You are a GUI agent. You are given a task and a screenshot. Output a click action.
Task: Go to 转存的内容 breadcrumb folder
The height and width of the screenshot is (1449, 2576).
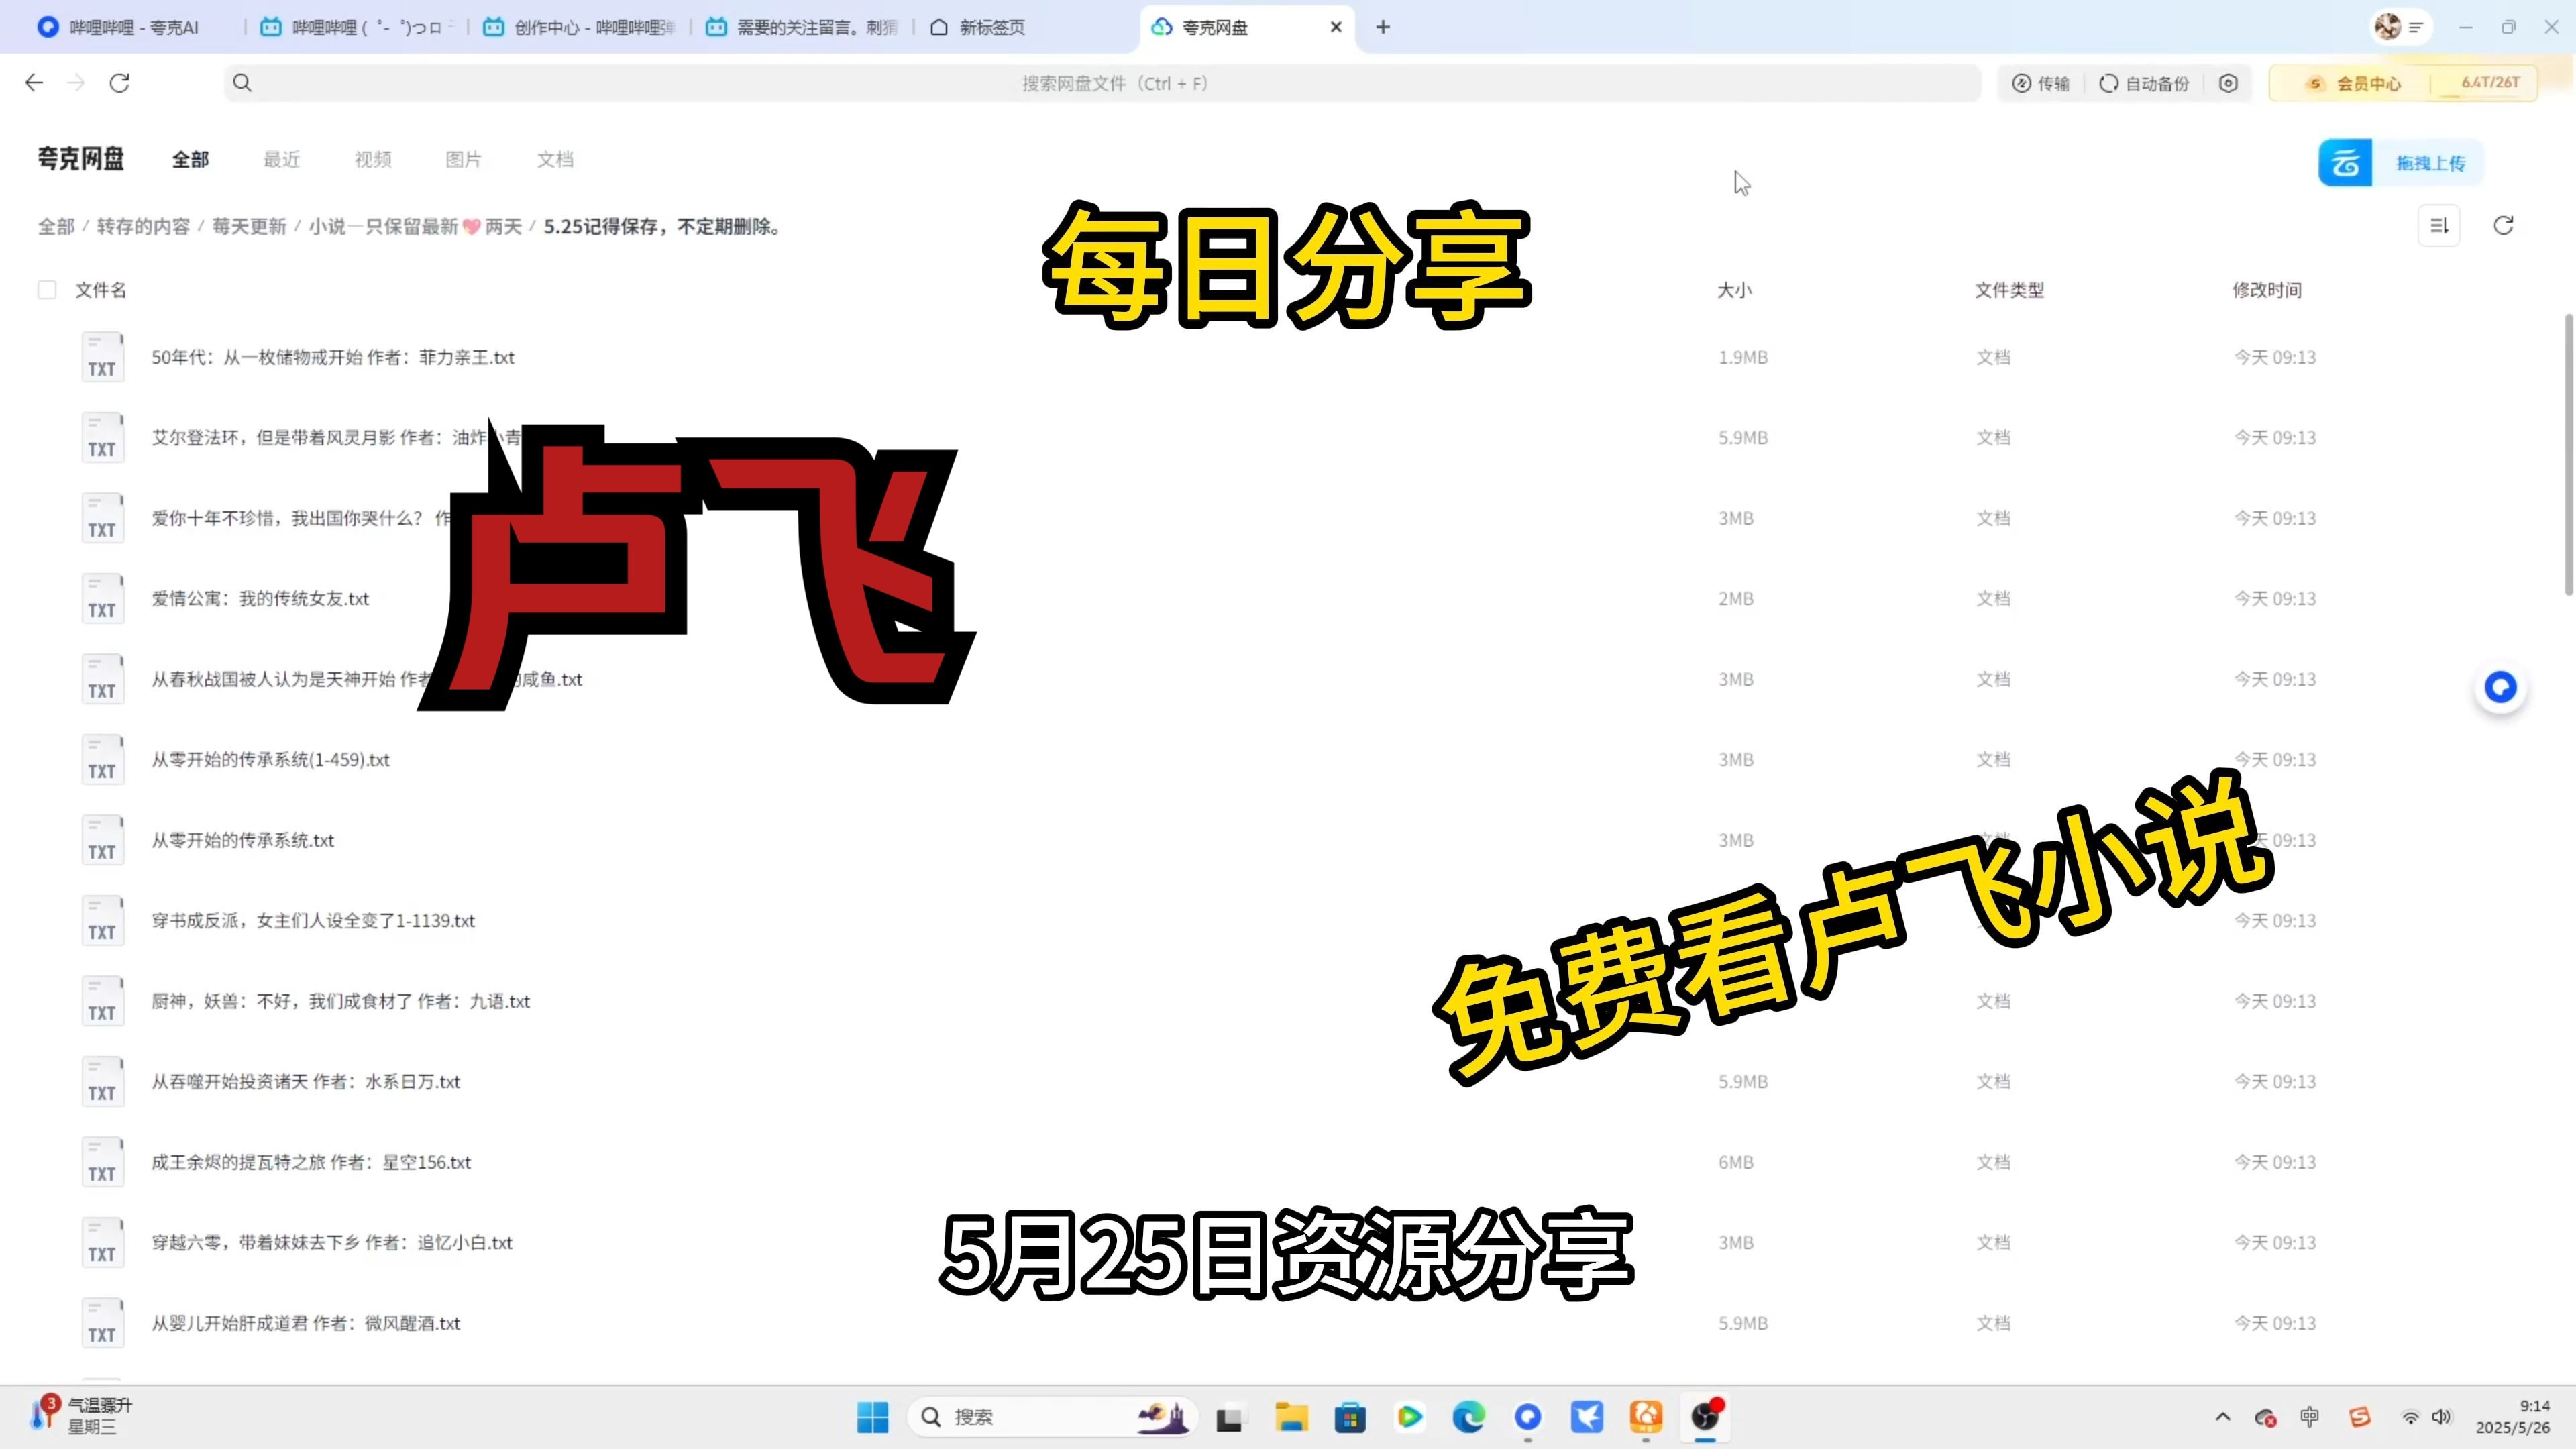click(x=143, y=227)
